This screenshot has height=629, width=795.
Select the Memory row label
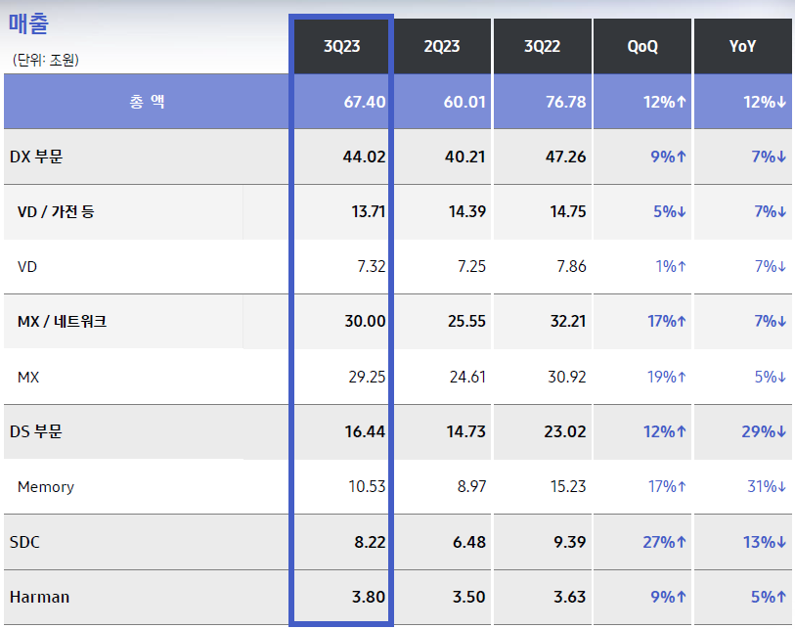45,486
